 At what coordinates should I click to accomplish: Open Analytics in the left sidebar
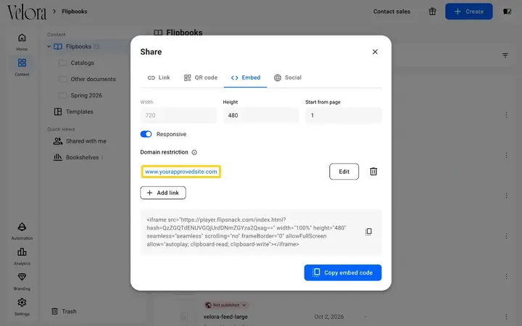tap(22, 256)
